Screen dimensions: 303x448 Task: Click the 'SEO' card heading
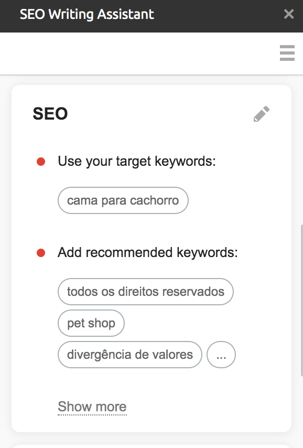pos(50,114)
